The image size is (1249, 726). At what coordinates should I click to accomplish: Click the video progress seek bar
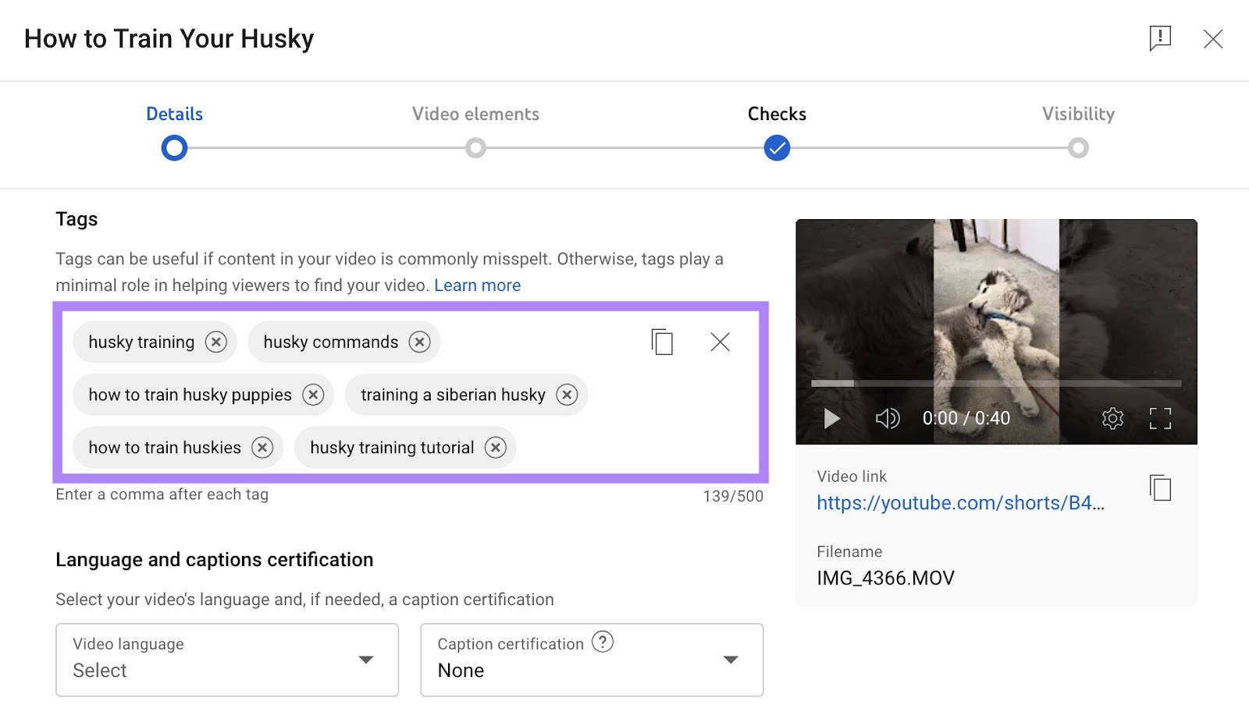[995, 382]
